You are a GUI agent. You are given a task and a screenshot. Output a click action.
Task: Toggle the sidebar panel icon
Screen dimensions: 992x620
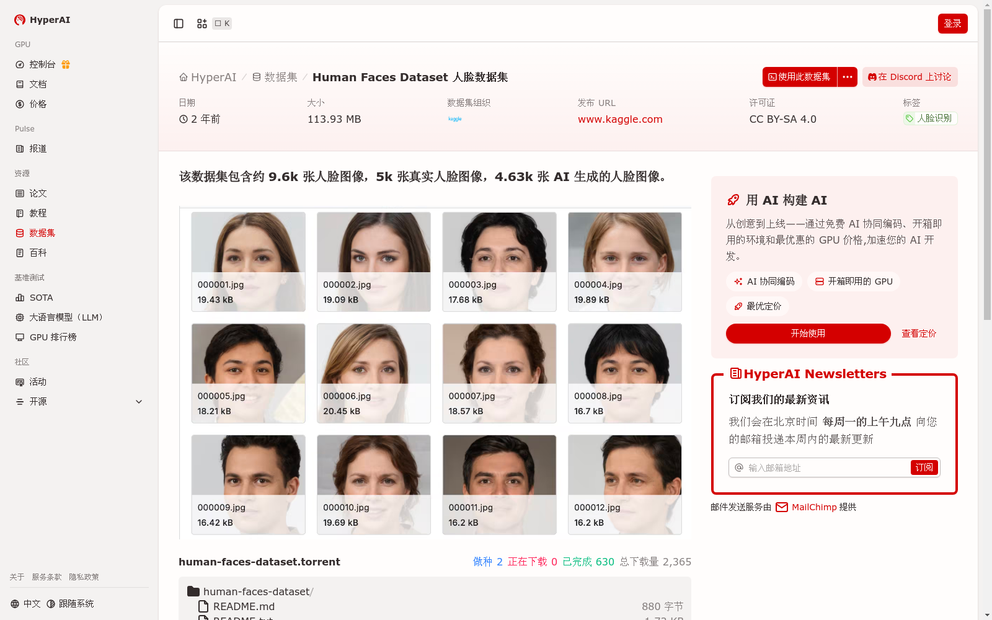pyautogui.click(x=179, y=24)
